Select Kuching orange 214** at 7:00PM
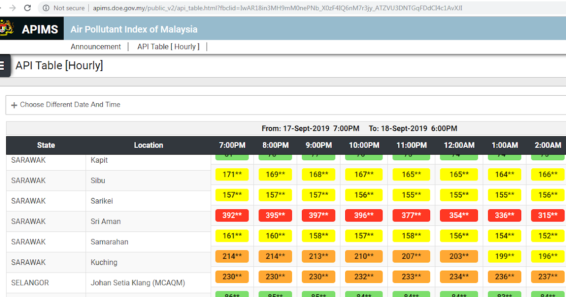Screen dimensions: 566x297 click(232, 256)
